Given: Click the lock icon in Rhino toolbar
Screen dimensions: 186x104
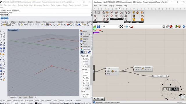Looking at the screenshot, I should [x=65, y=25].
